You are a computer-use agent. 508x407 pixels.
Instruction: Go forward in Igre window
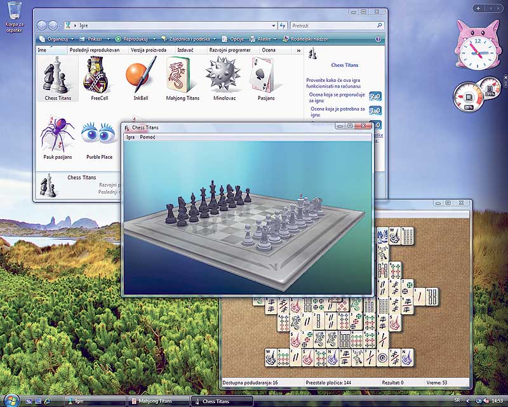tap(53, 25)
